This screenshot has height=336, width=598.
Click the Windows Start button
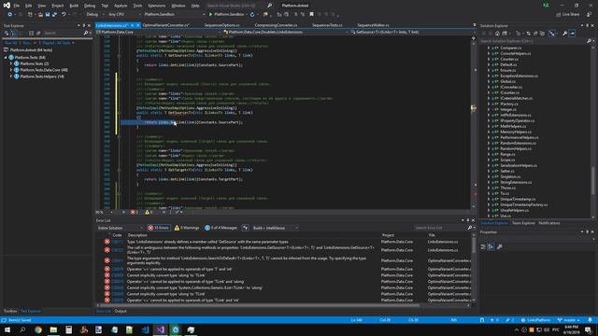tap(7, 329)
